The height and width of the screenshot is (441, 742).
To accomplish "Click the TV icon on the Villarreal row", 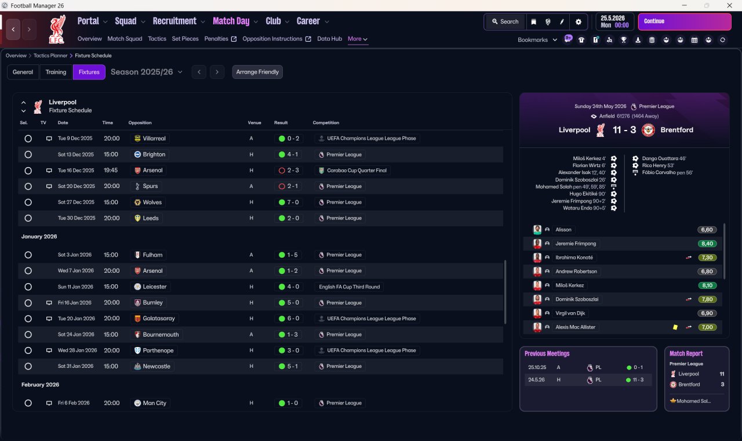I will (49, 139).
